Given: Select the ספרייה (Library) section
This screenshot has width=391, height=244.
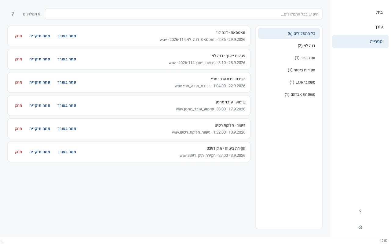Looking at the screenshot, I should click(360, 41).
